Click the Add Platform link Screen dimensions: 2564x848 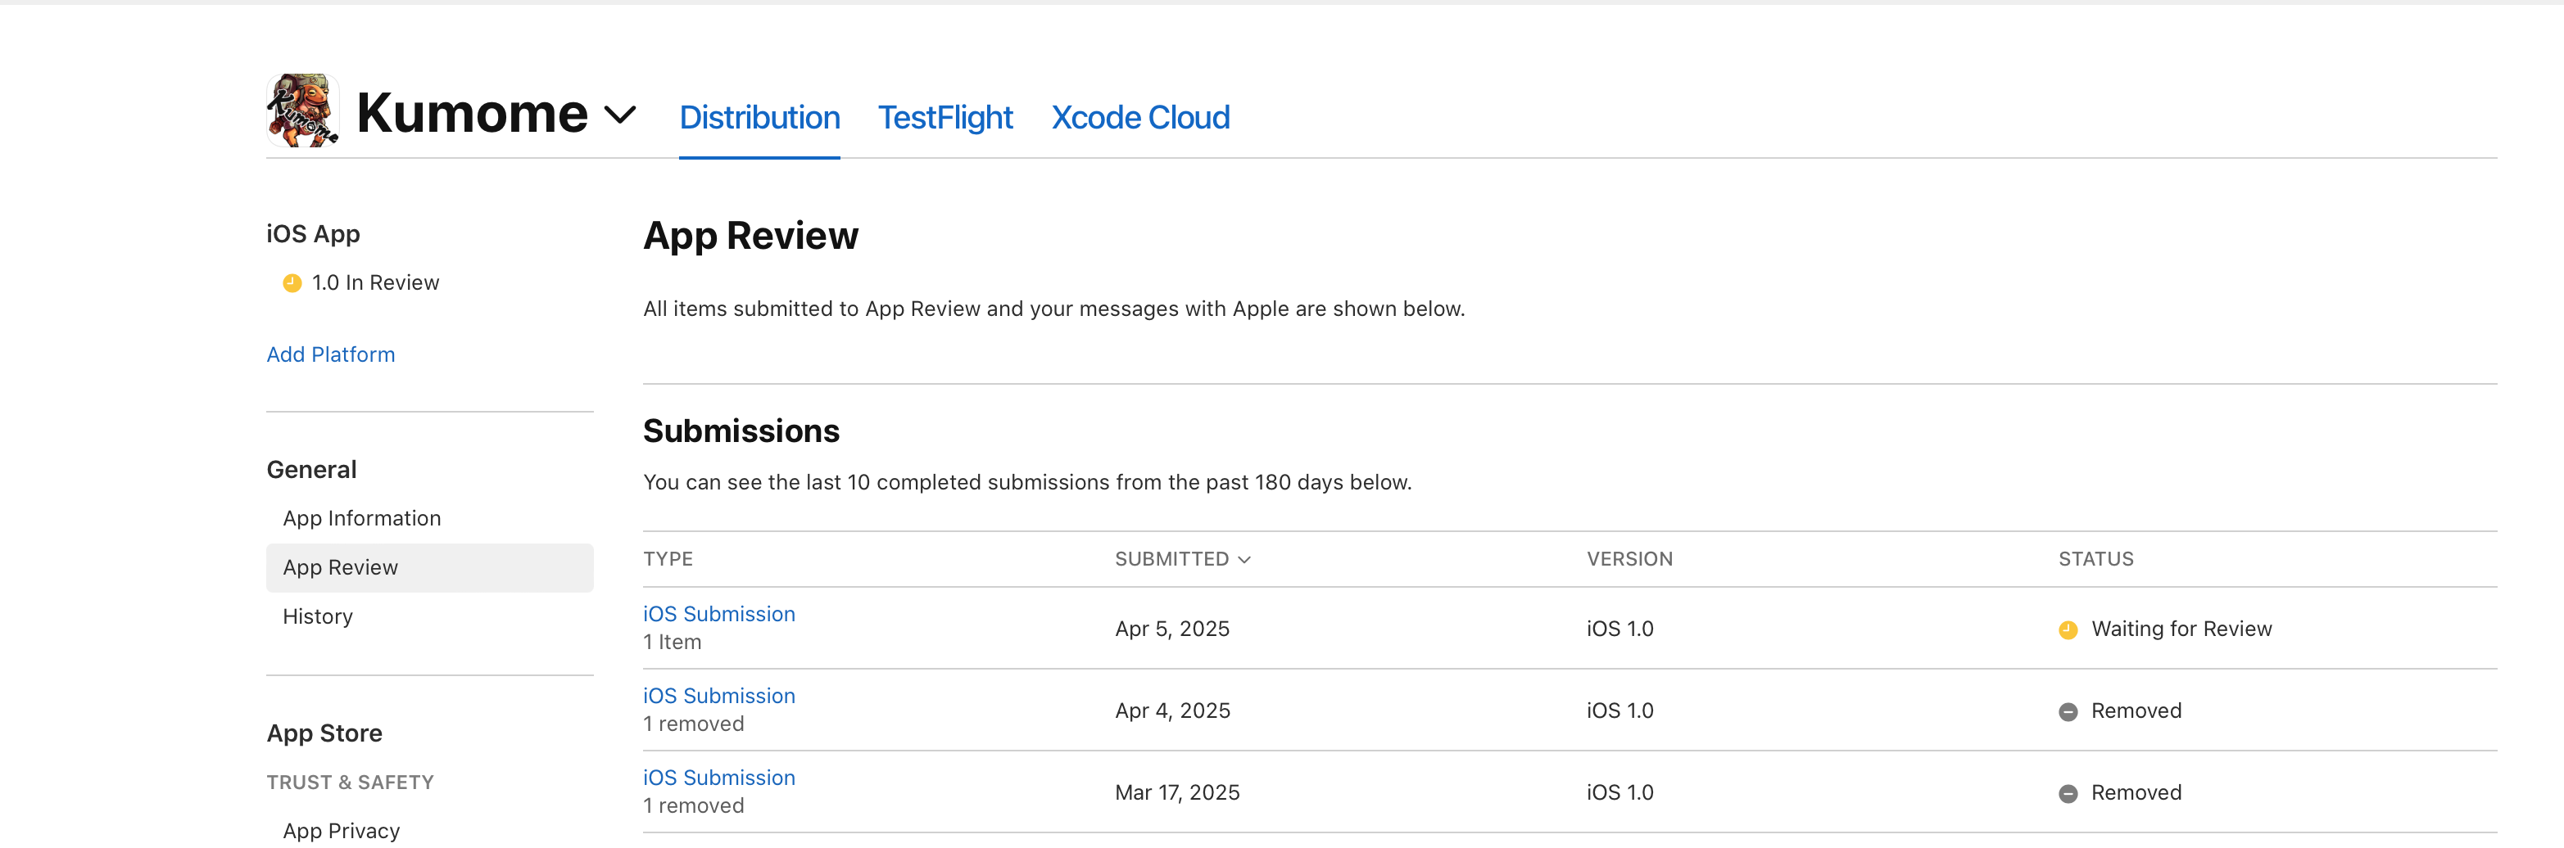coord(330,355)
